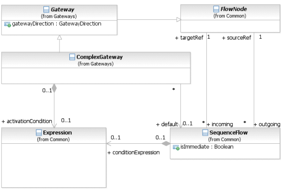
Task: Click the ComplexGateway class icon
Action: tap(72, 57)
